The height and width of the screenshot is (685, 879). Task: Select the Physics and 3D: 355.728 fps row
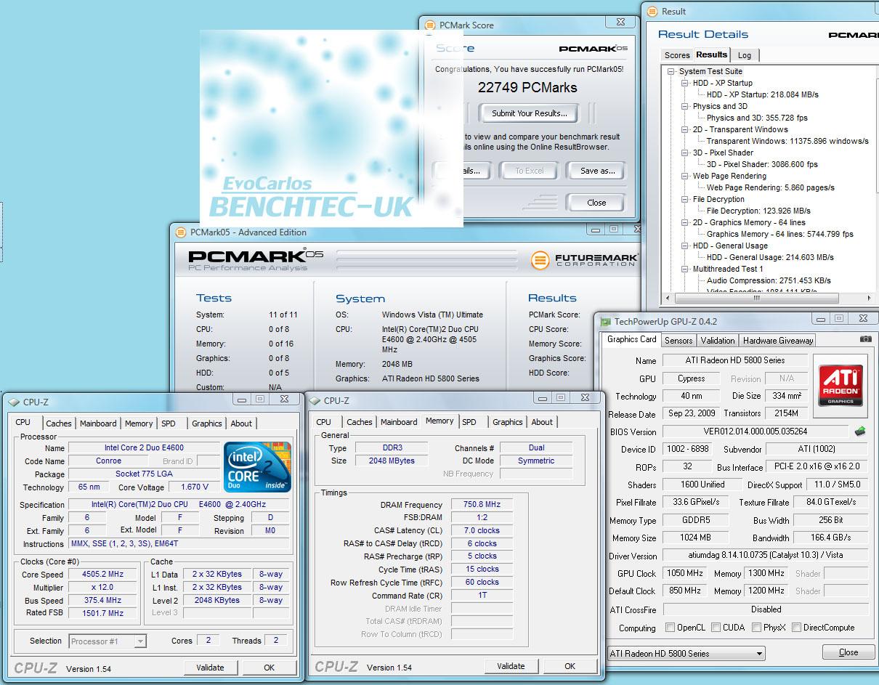click(757, 118)
